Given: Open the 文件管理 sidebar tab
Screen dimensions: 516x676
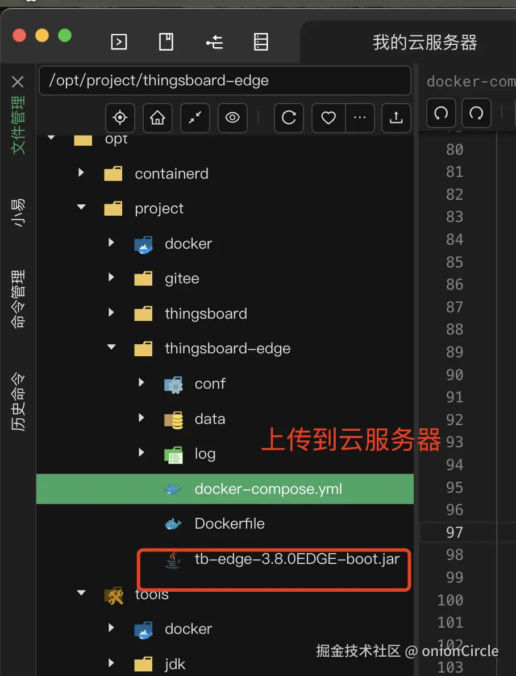Looking at the screenshot, I should (18, 125).
